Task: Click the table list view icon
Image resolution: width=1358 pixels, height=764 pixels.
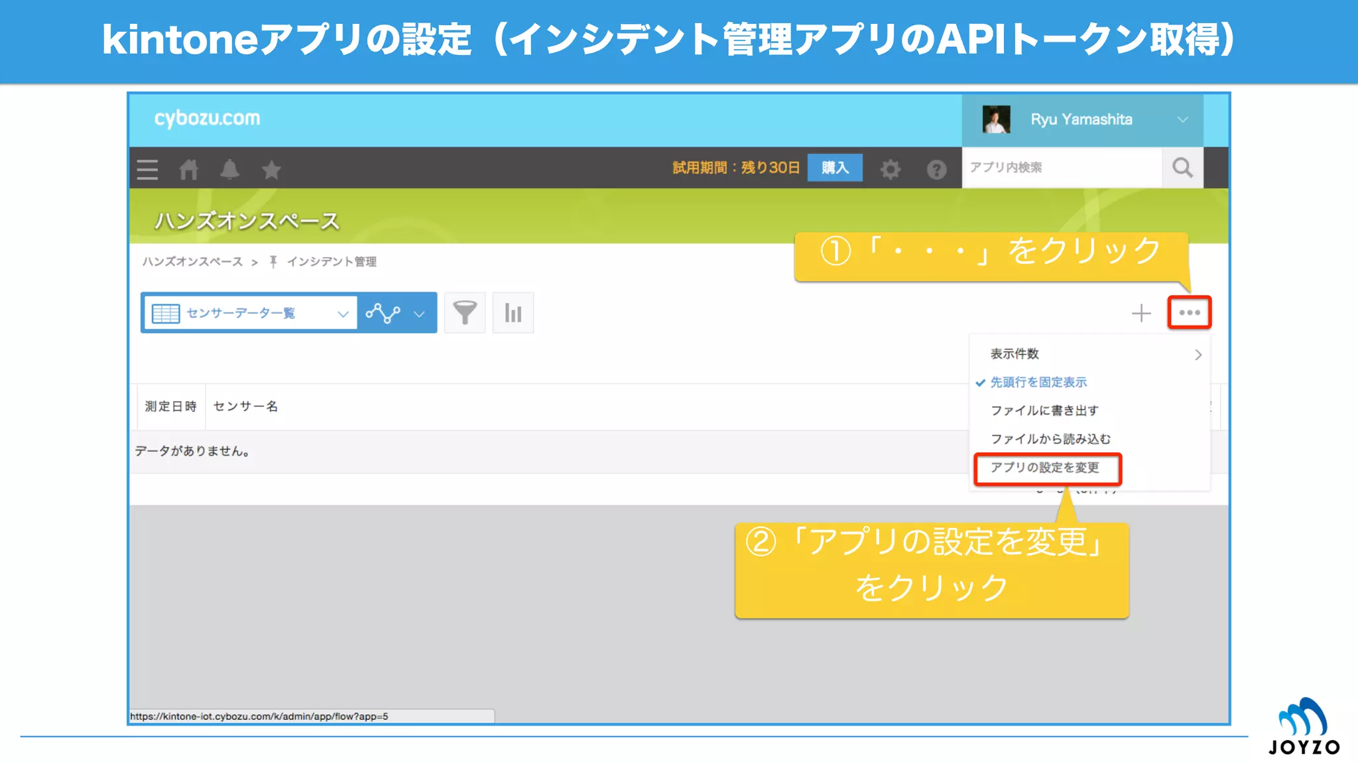Action: pyautogui.click(x=166, y=313)
